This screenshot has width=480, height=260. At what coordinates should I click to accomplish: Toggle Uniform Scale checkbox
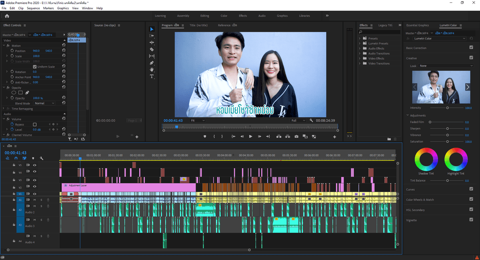click(x=35, y=67)
